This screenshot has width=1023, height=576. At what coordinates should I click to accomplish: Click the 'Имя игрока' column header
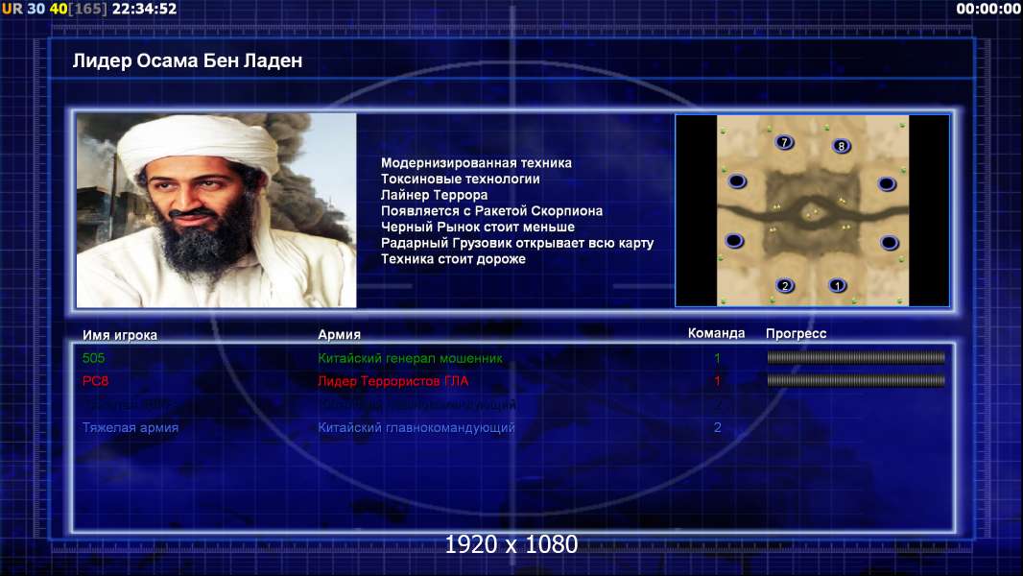pos(119,335)
